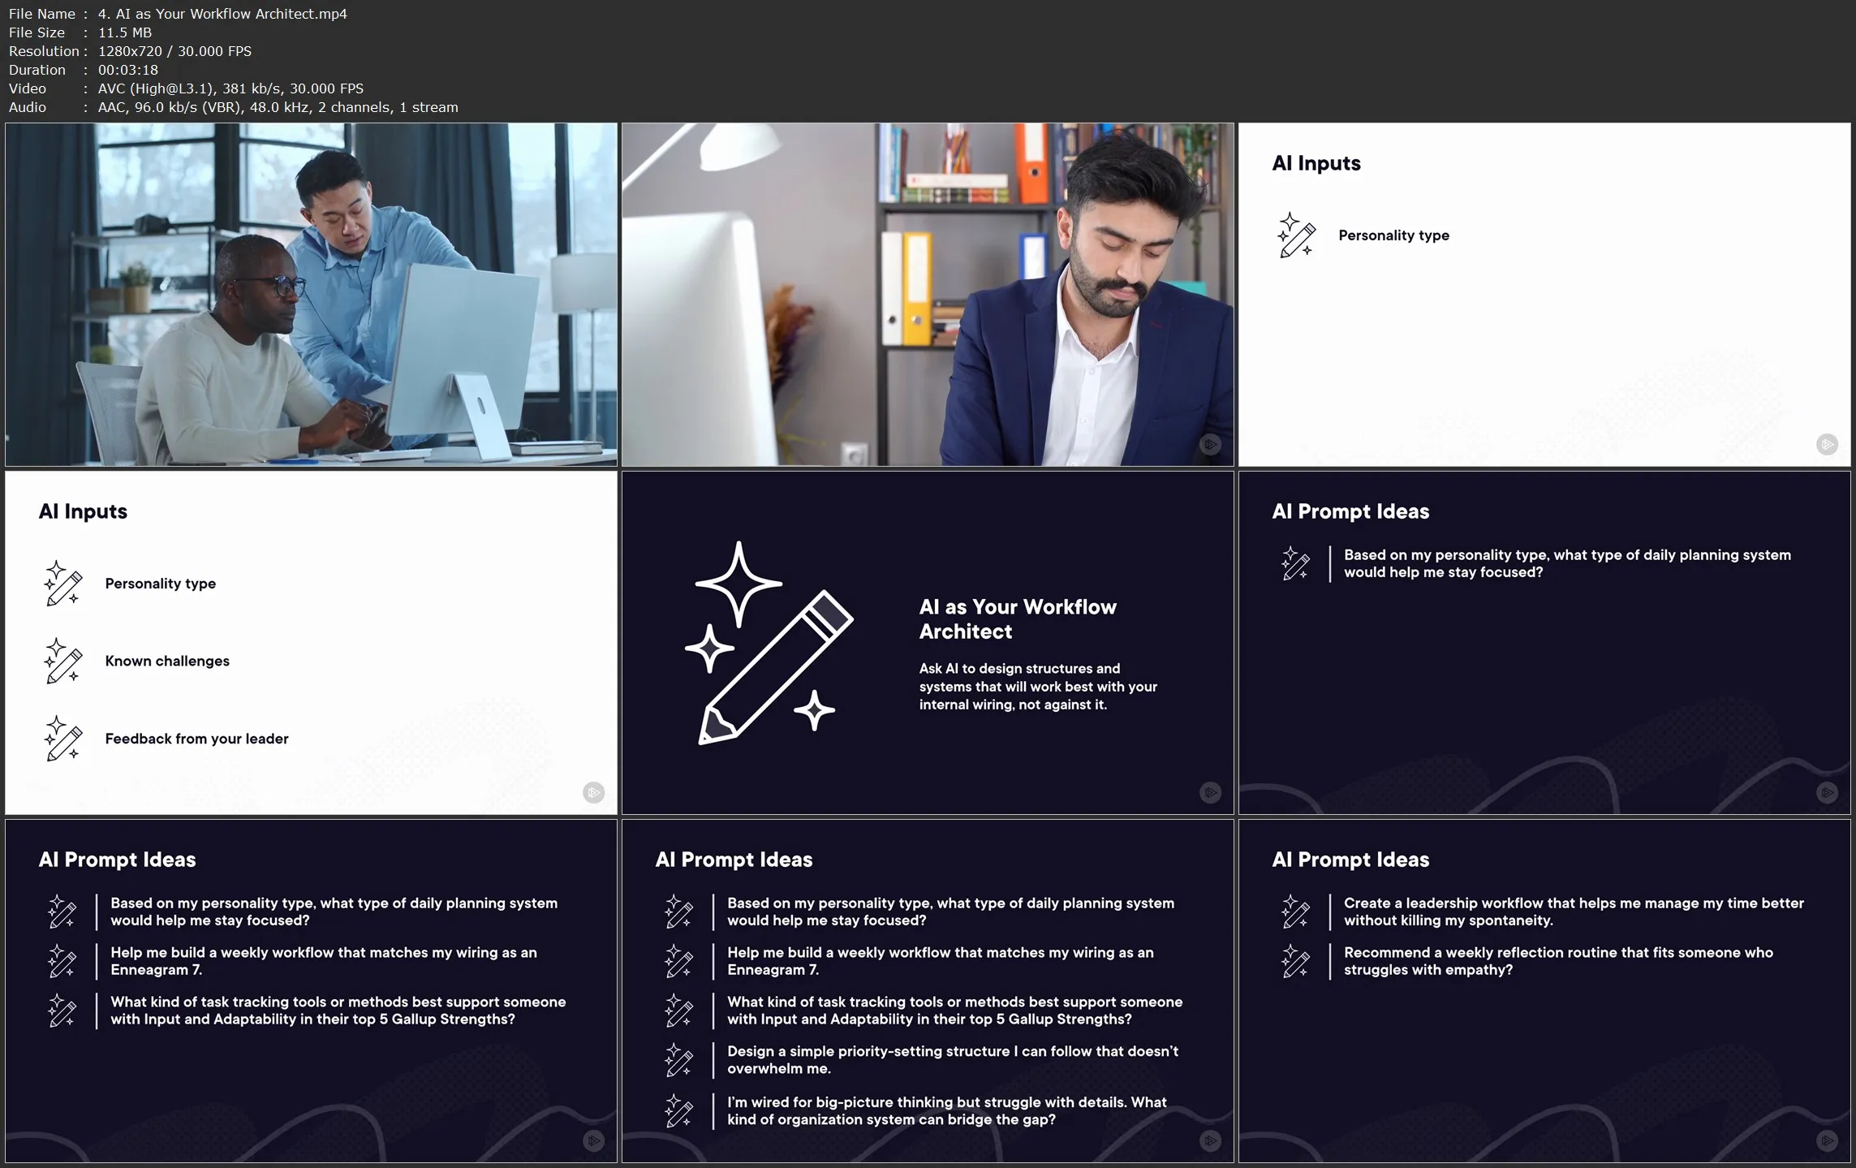Image resolution: width=1856 pixels, height=1168 pixels.
Task: Click the prompt Recommend a weekly reflection routine
Action: click(x=1558, y=961)
